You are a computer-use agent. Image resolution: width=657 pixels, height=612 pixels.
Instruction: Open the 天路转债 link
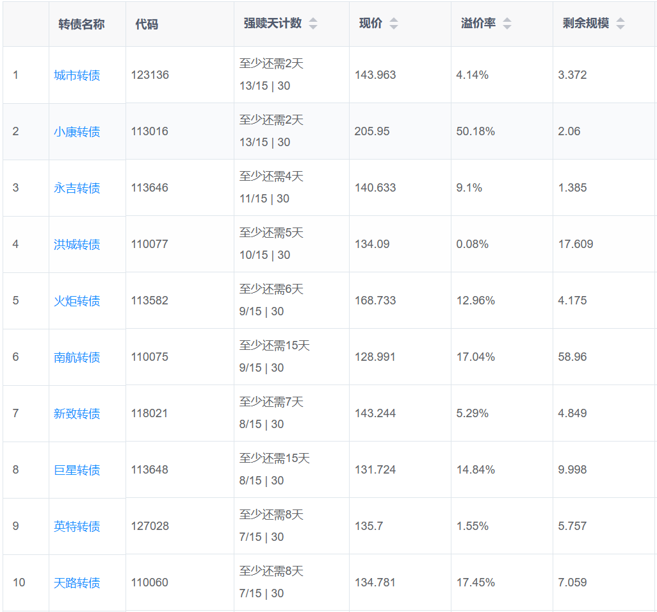click(x=77, y=583)
